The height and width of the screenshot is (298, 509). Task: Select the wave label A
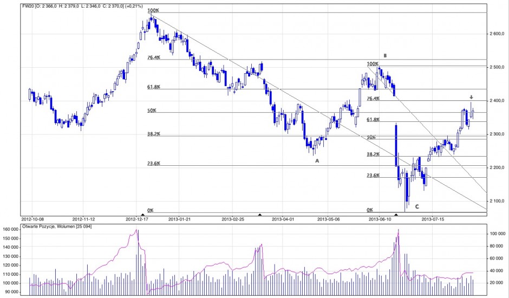pyautogui.click(x=317, y=161)
